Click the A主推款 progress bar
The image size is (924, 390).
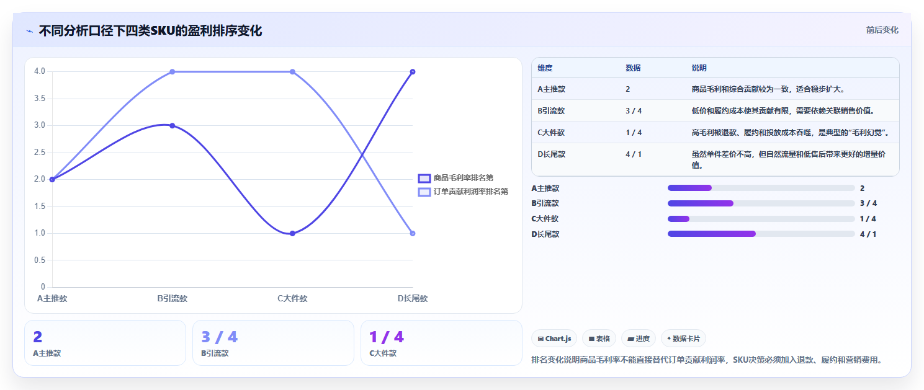pos(761,188)
